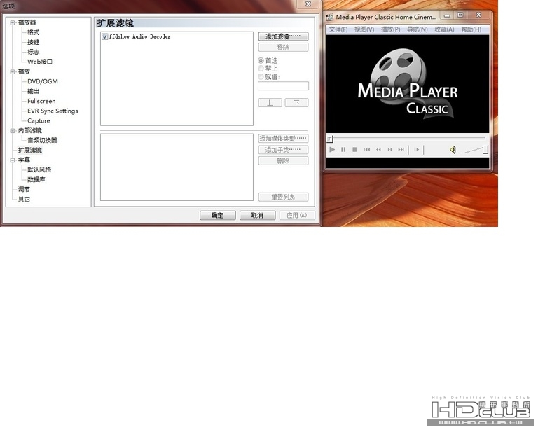538x430 pixels.
Task: Open the 收藏(A) menu
Action: pyautogui.click(x=444, y=29)
